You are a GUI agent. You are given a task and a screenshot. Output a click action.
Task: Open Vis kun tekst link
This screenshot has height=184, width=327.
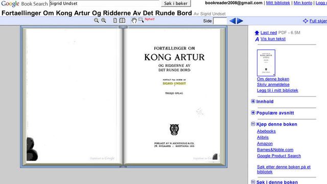[x=273, y=39]
